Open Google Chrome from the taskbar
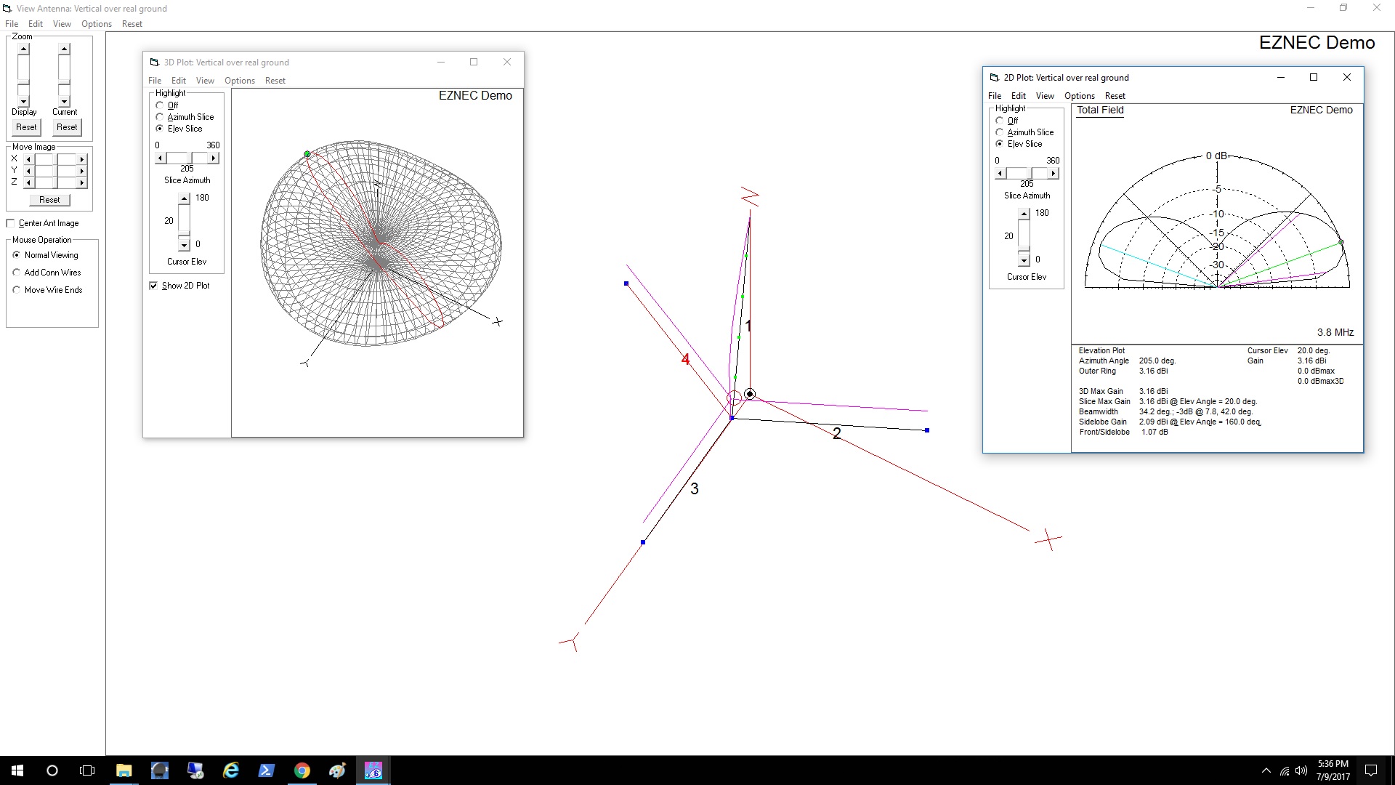Image resolution: width=1395 pixels, height=785 pixels. pos(302,770)
